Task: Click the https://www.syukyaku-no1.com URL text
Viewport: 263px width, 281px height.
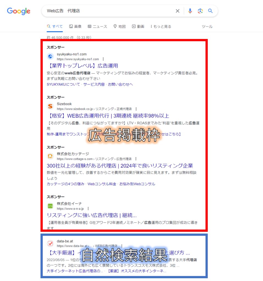Action: pos(78,59)
